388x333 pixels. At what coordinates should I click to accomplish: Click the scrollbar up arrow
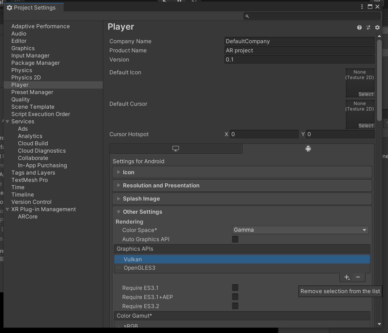(x=379, y=36)
